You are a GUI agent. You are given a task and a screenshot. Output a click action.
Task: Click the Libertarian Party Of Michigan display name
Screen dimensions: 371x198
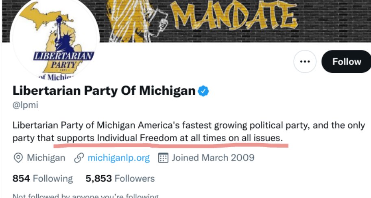tap(104, 91)
